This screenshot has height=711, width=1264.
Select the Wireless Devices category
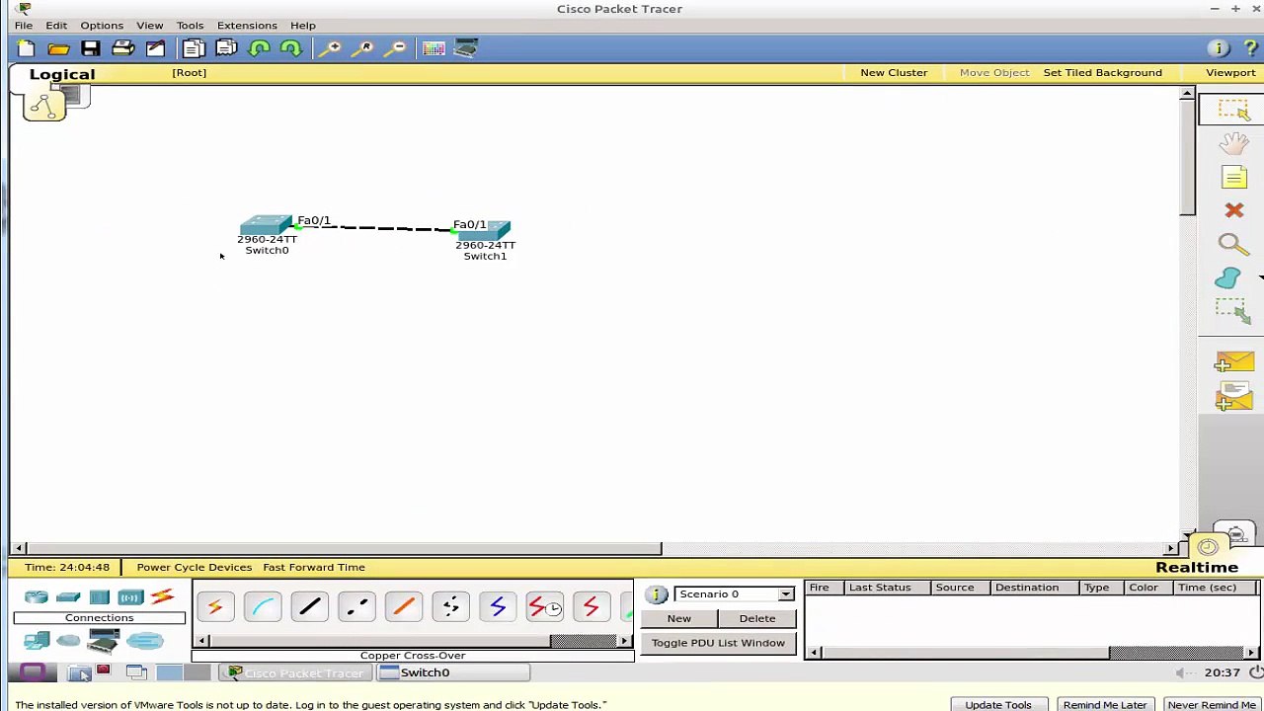point(130,597)
